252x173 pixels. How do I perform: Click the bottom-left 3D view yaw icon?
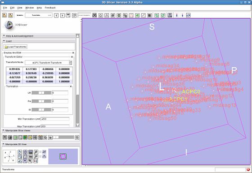(20, 161)
